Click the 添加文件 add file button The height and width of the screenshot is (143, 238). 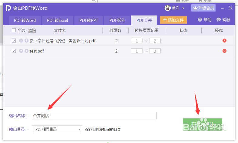(173, 20)
